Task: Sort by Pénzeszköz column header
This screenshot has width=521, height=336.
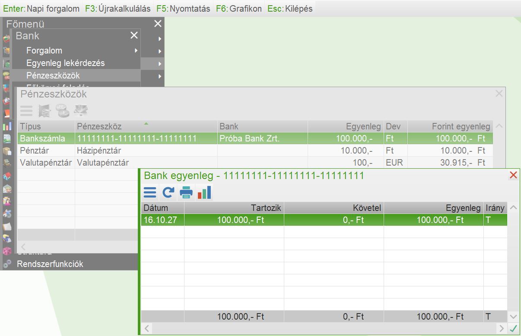Action: pyautogui.click(x=146, y=126)
